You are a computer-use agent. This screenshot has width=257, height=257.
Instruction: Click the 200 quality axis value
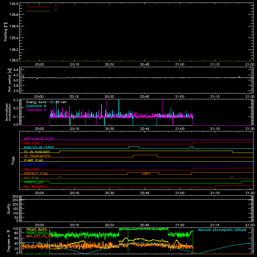(15, 204)
